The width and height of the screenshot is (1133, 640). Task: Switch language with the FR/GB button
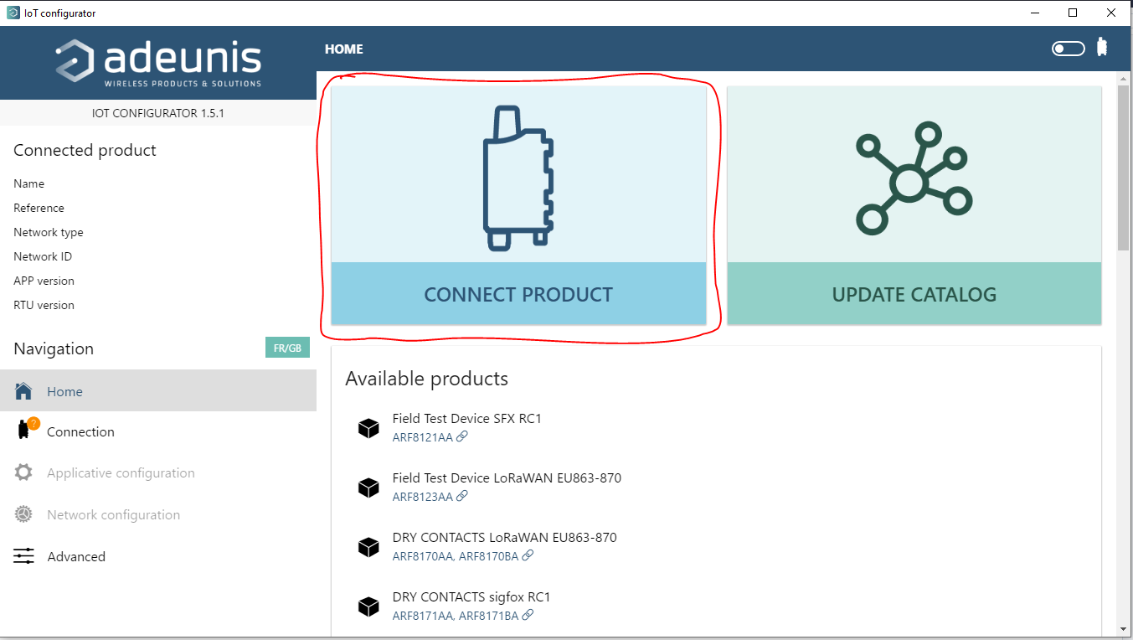pos(287,348)
